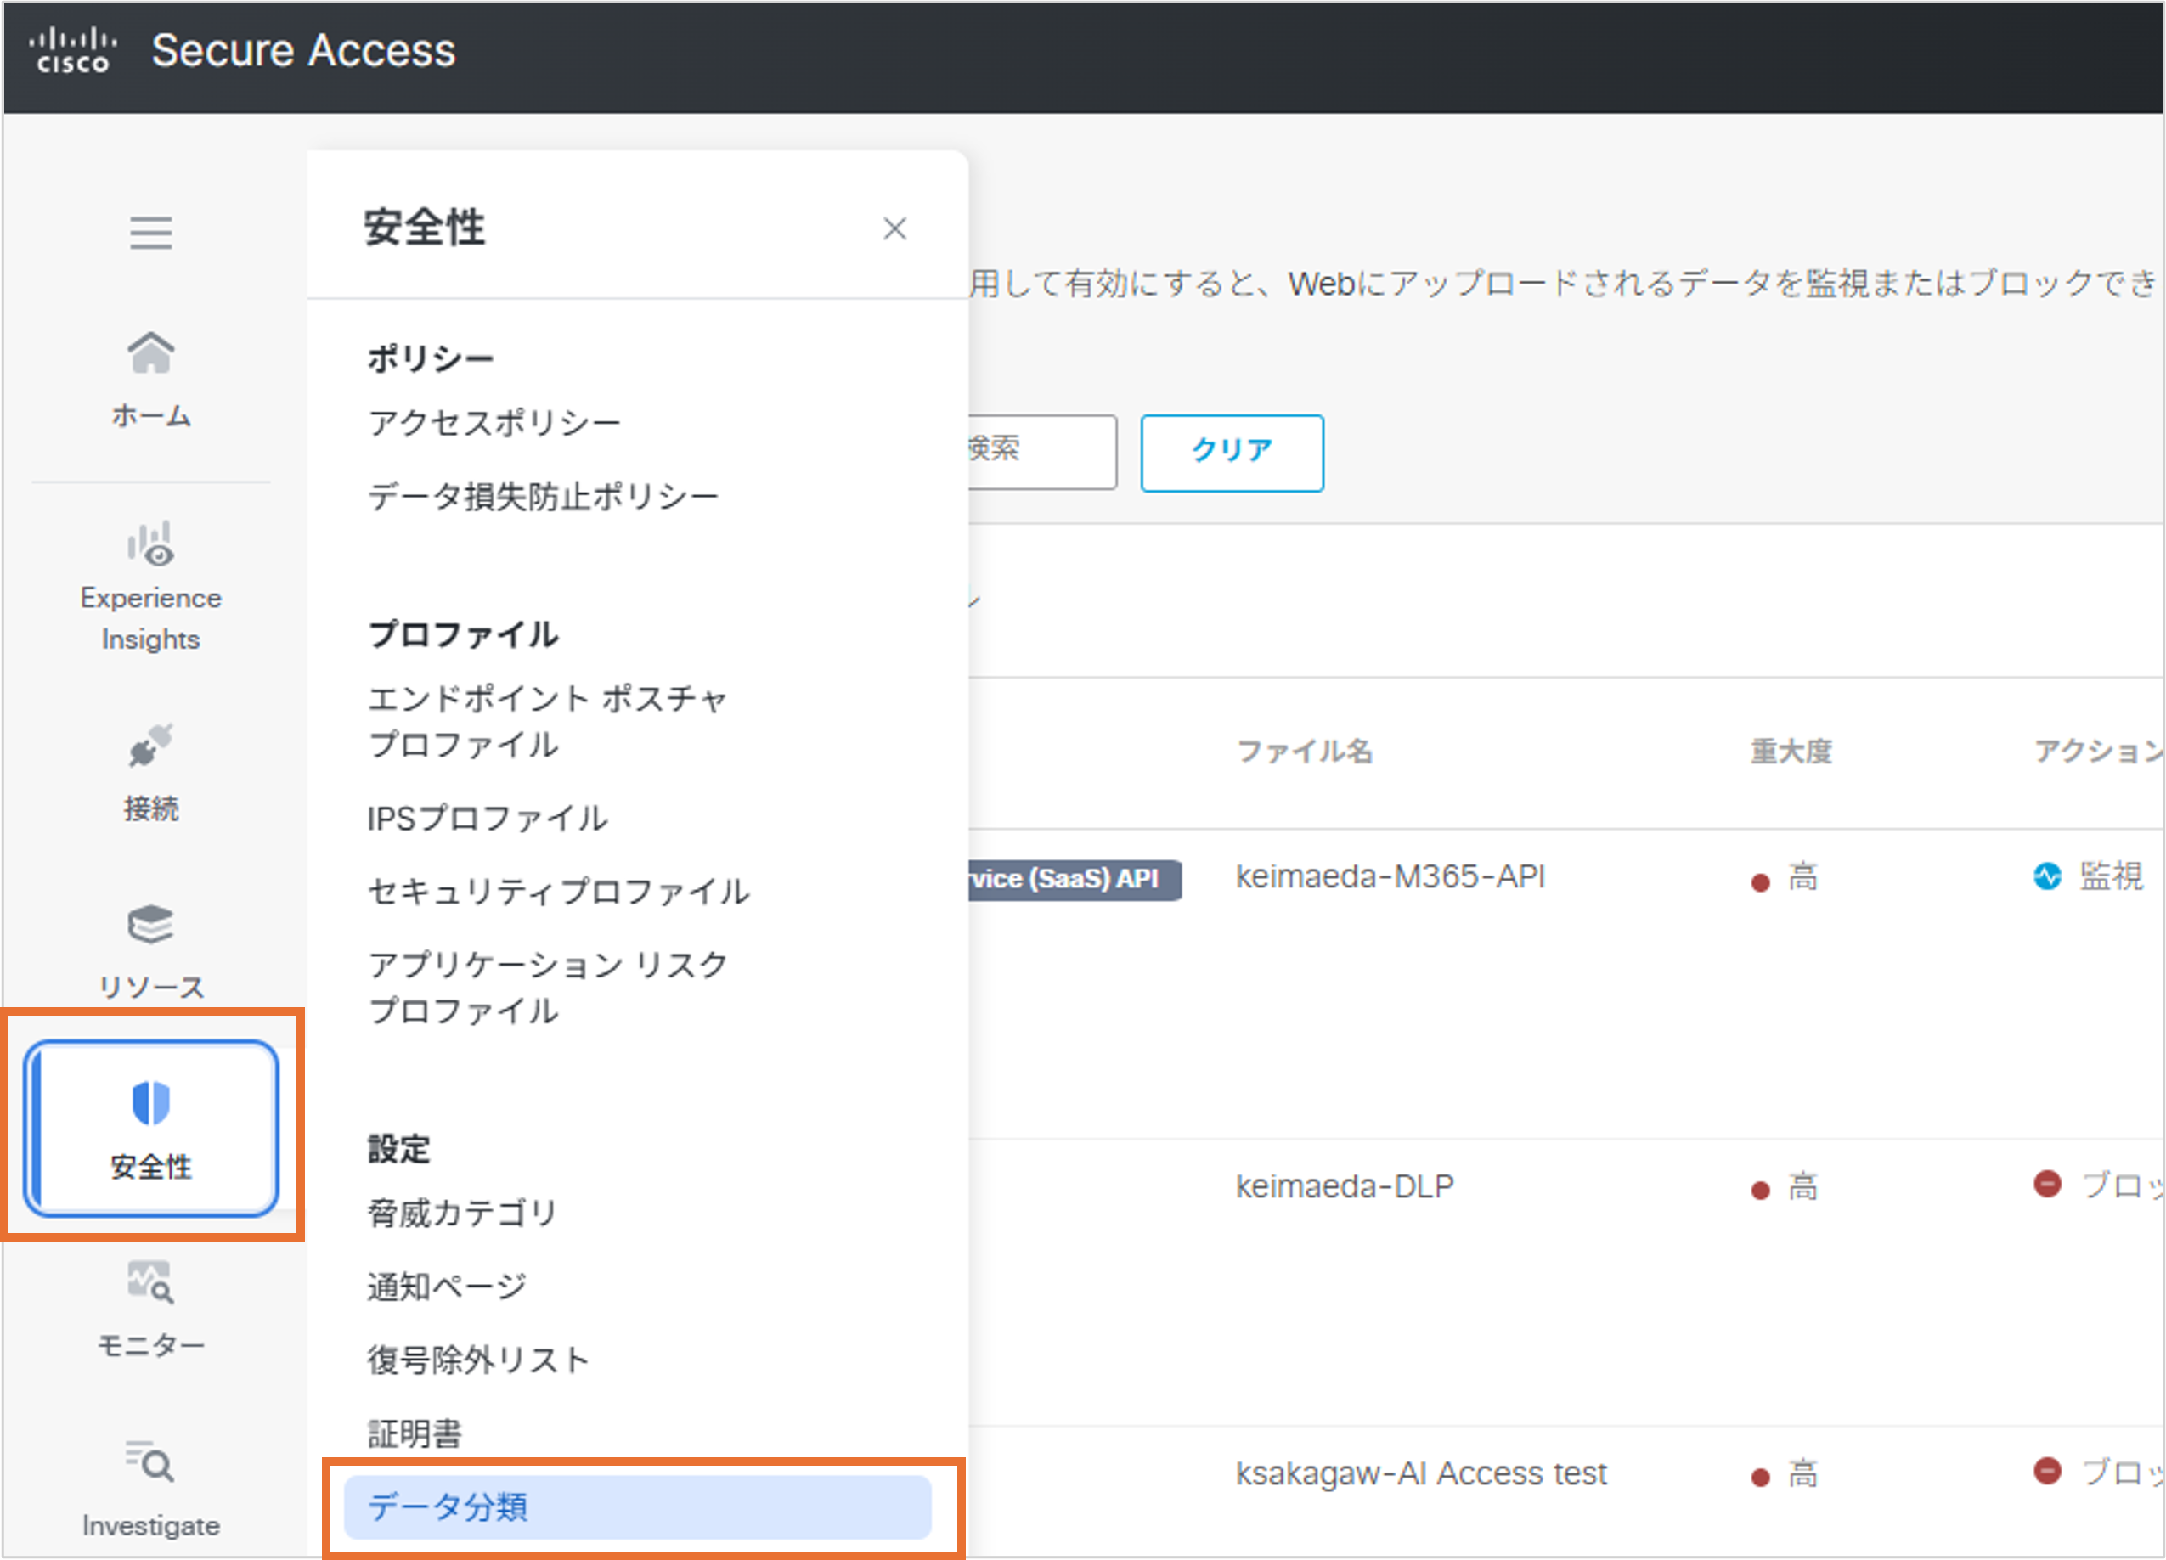The height and width of the screenshot is (1560, 2166).
Task: Open 証明書 settings item
Action: (415, 1433)
